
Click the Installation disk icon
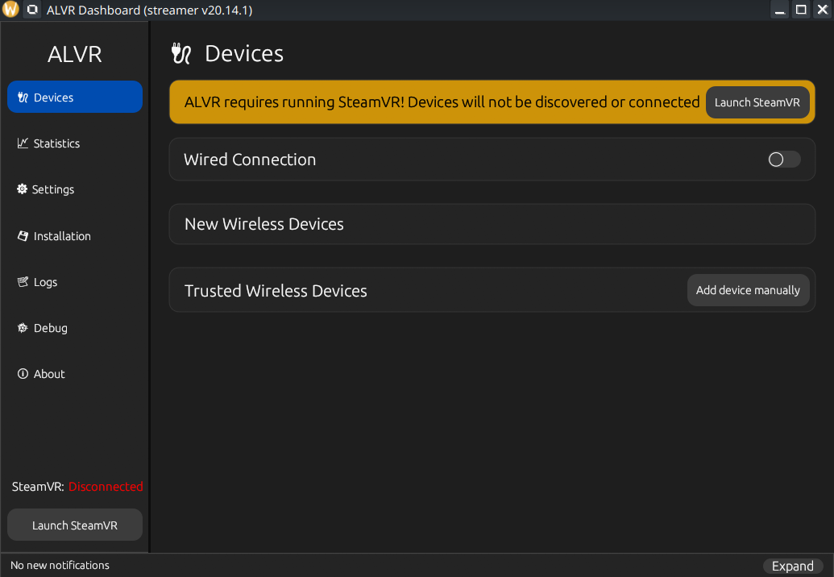[x=23, y=235]
